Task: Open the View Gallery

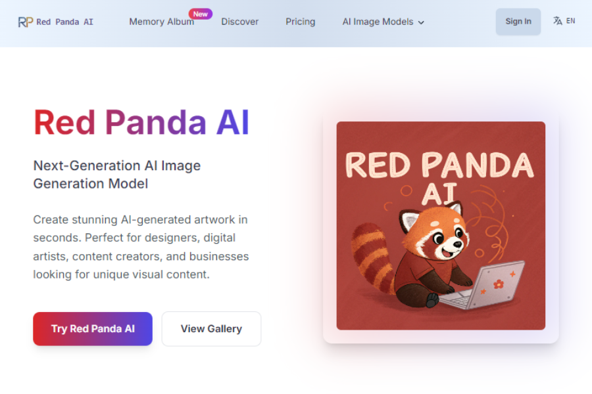Action: 211,328
